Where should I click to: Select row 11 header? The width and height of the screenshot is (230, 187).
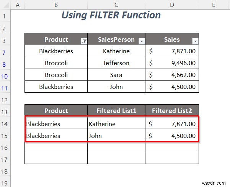click(5, 87)
